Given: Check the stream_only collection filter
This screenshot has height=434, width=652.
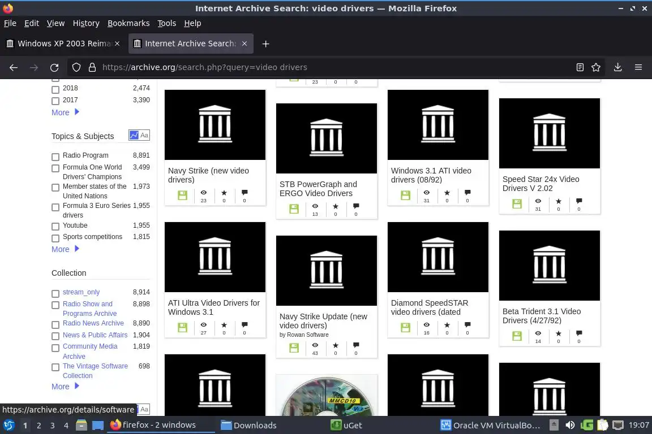Looking at the screenshot, I should (55, 294).
